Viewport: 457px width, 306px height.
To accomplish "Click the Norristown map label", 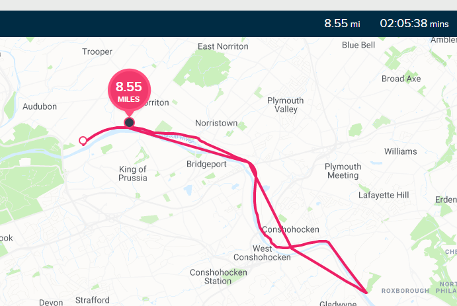I will coord(216,123).
